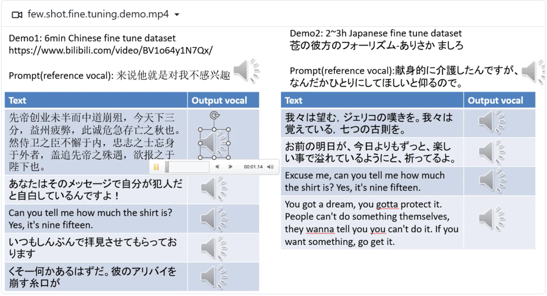
Task: Click the rotate handle above selected speaker
Action: 215,115
